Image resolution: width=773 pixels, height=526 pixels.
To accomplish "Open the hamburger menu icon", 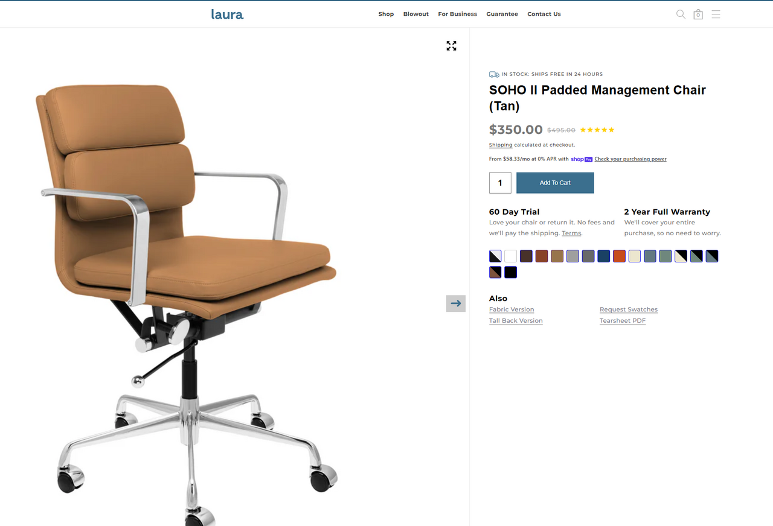I will (x=716, y=14).
